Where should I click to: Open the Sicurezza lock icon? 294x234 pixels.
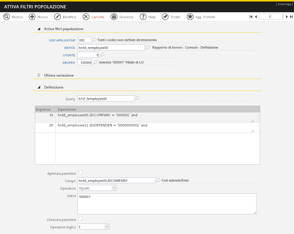114,17
